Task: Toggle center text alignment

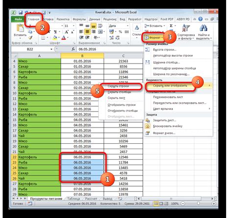Action: click(x=87, y=32)
